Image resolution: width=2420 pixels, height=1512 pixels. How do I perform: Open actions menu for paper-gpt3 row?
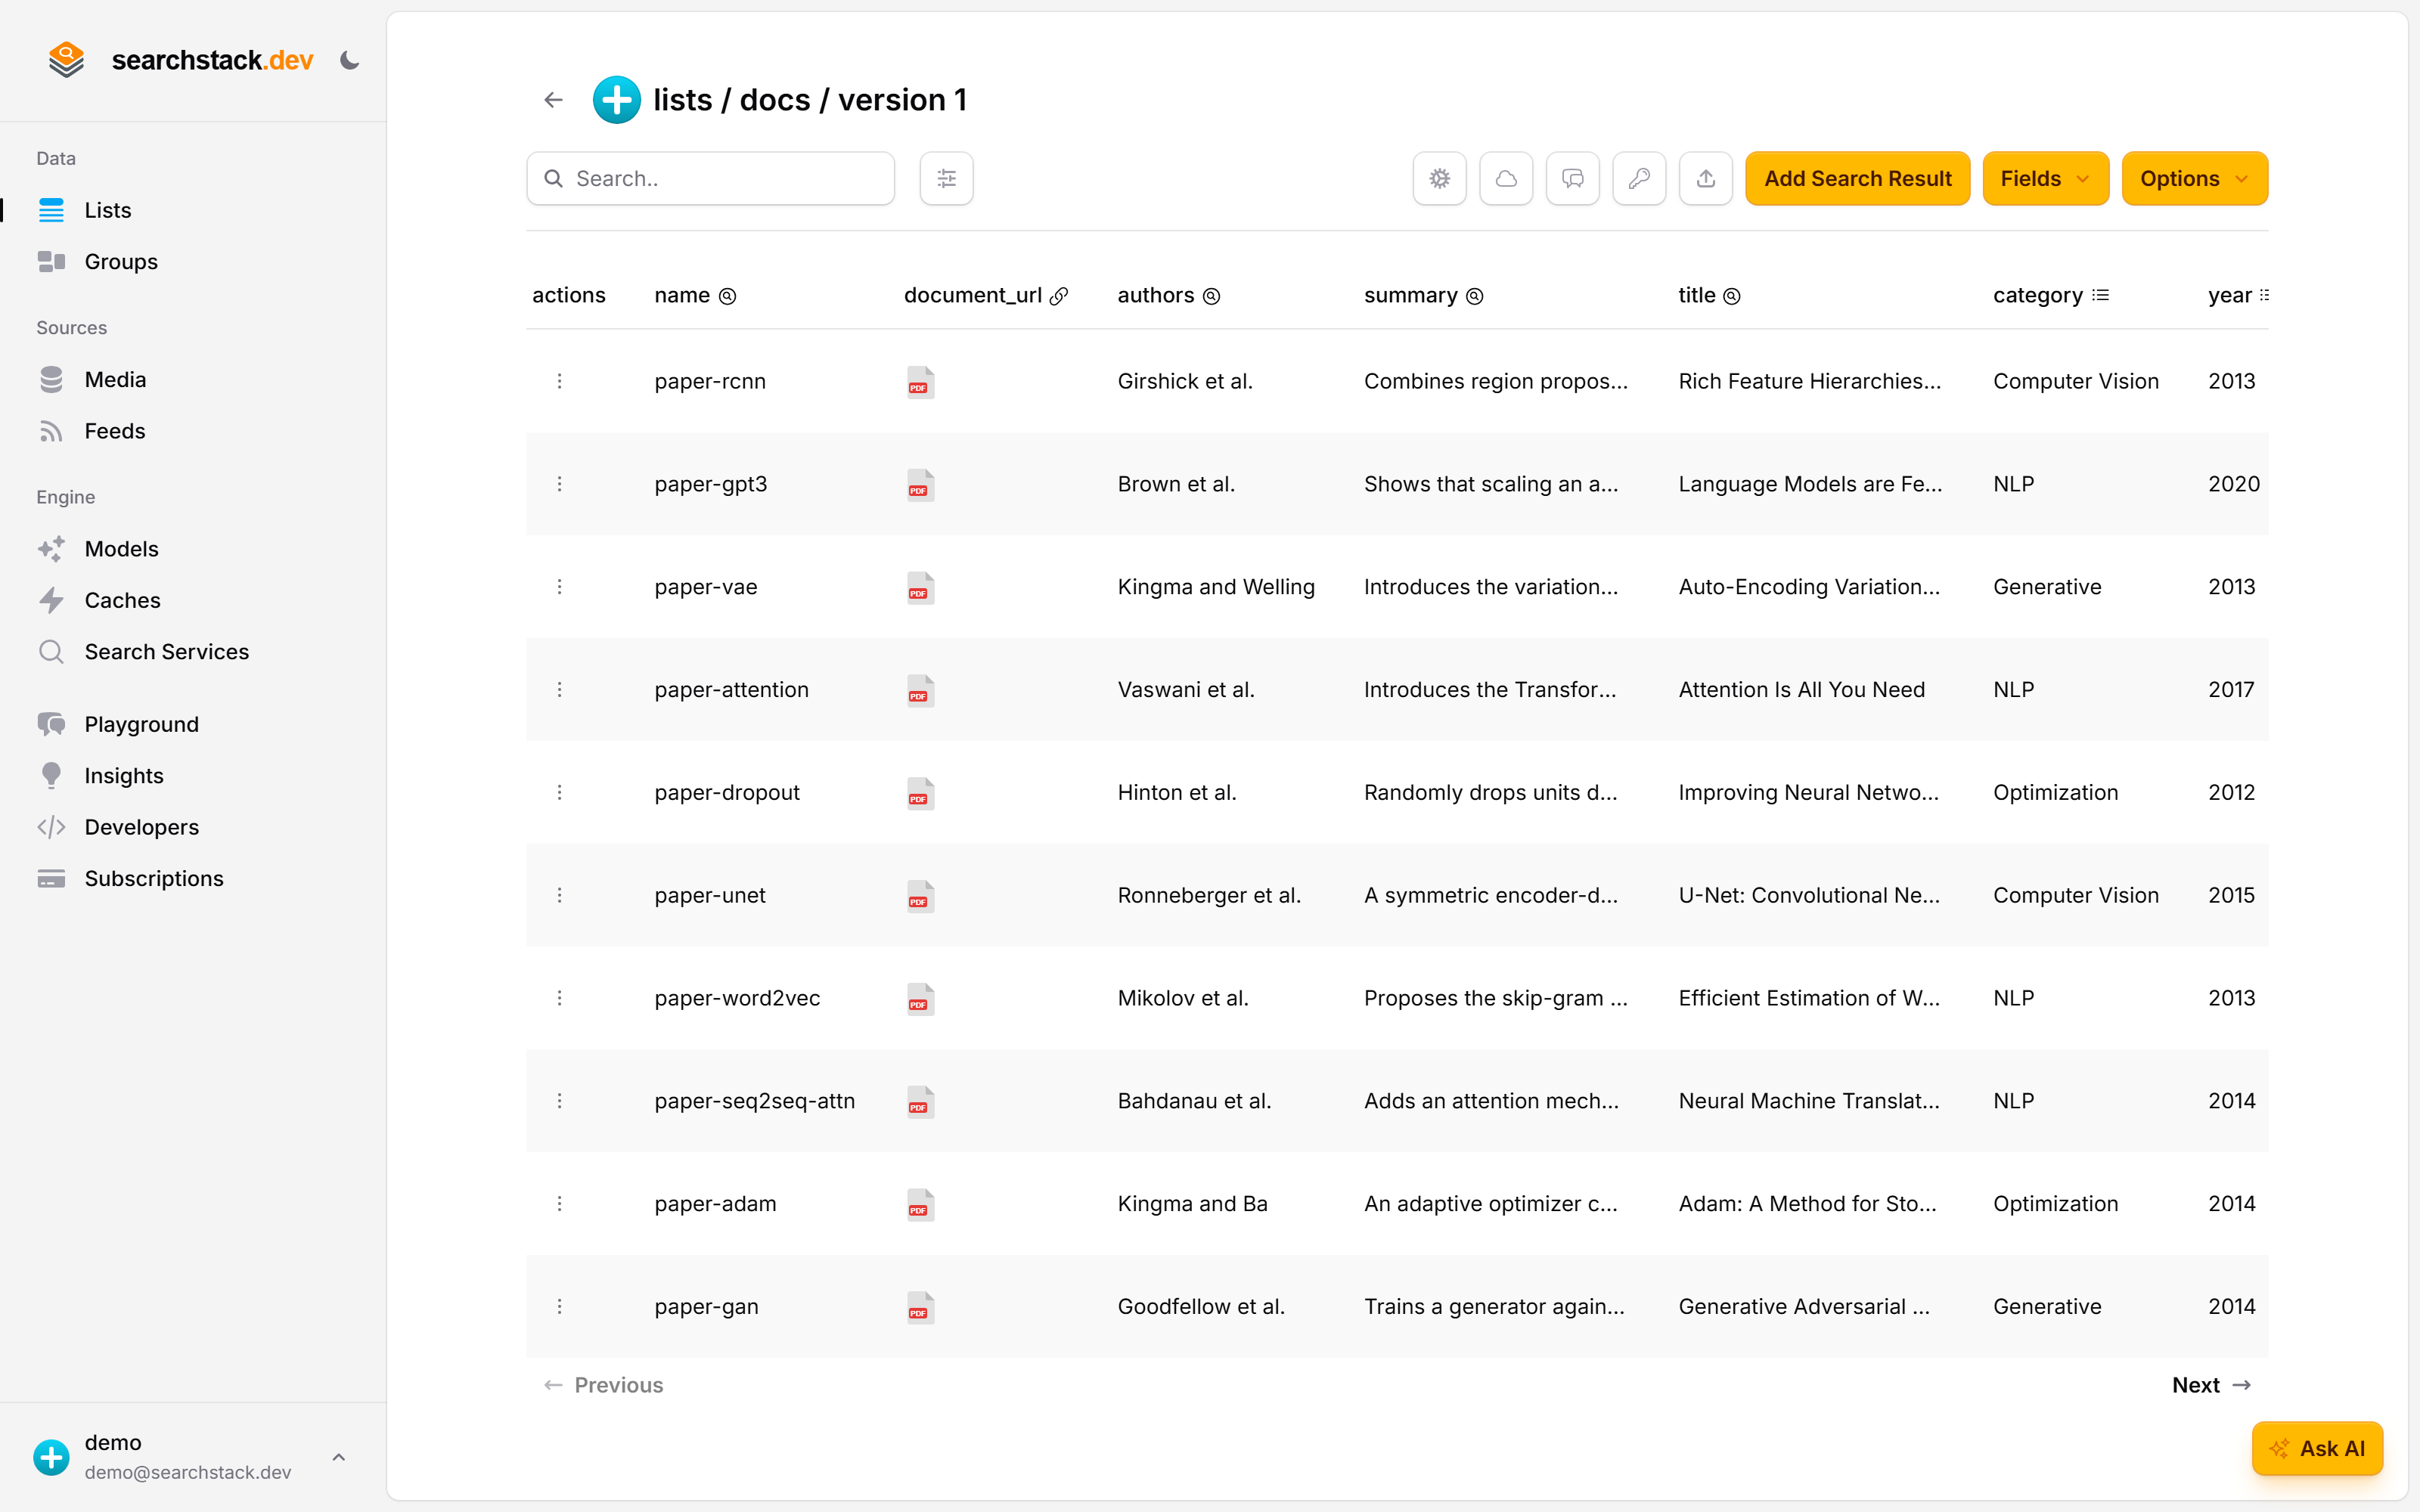pos(559,484)
